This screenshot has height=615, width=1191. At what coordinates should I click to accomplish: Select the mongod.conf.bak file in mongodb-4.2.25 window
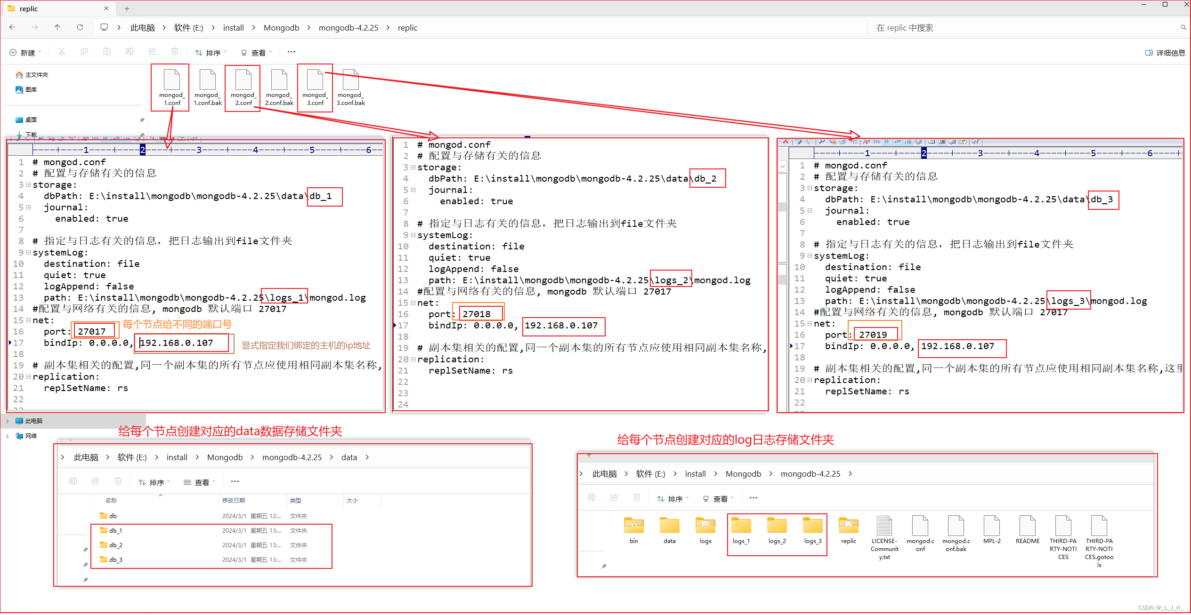(956, 534)
